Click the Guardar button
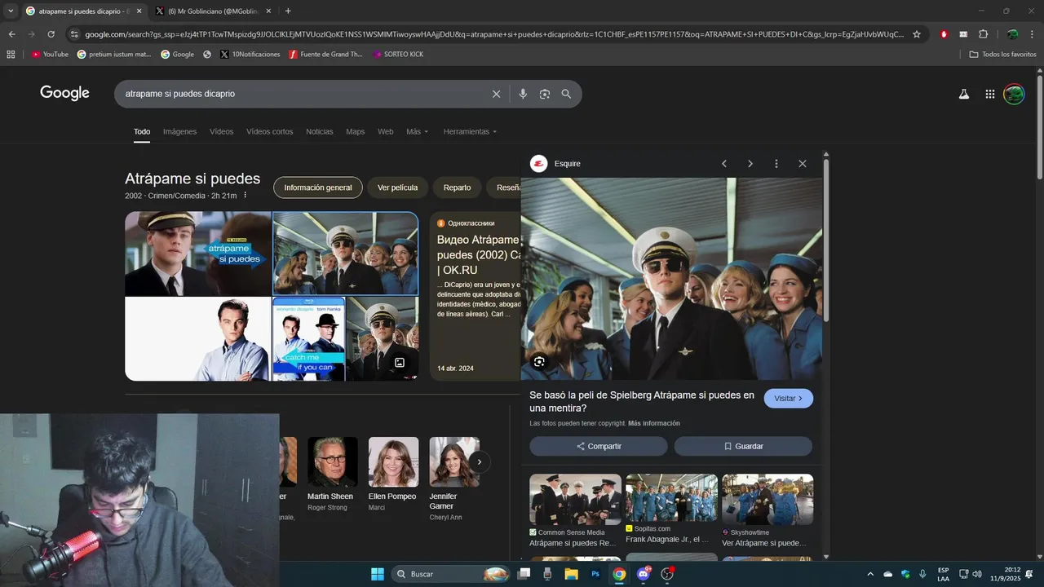Screen dimensions: 1044x587 coord(743,446)
